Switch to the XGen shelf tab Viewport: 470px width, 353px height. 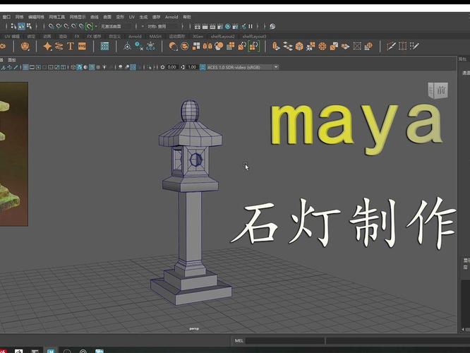[x=198, y=36]
